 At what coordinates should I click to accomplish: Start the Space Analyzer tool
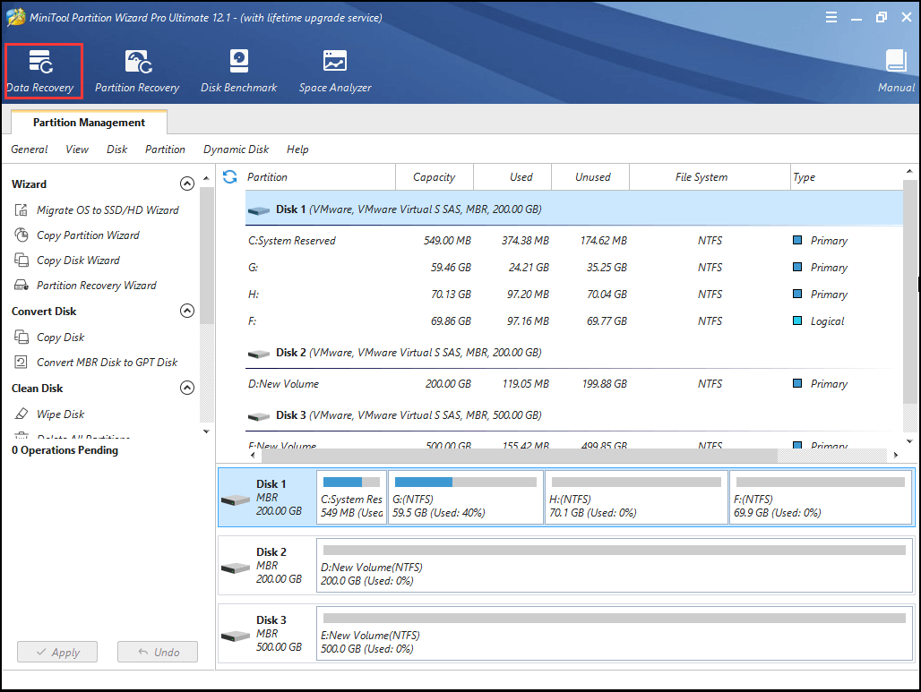pyautogui.click(x=335, y=71)
